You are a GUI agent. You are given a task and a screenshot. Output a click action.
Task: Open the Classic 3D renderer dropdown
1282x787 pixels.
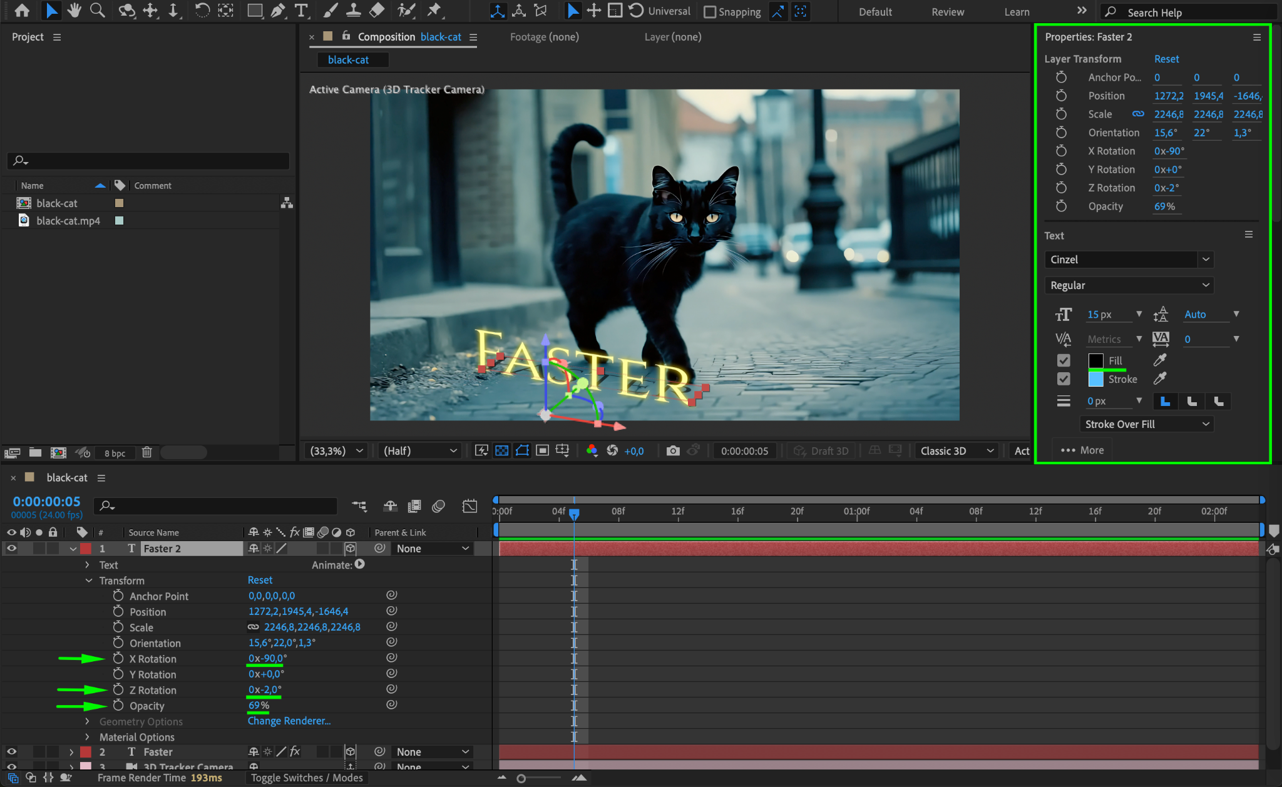point(956,451)
